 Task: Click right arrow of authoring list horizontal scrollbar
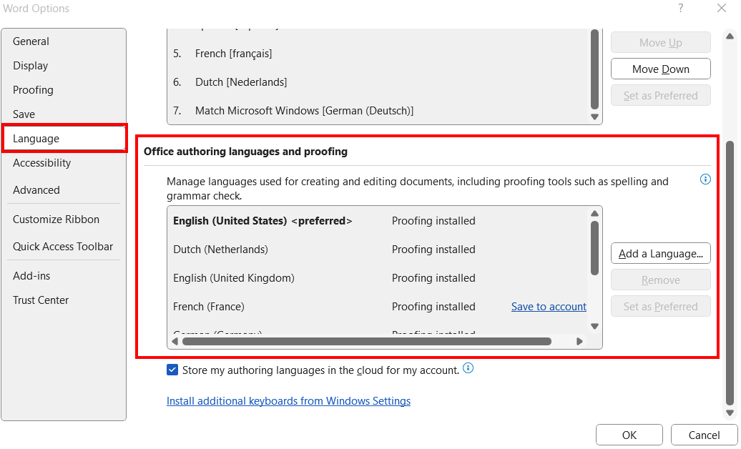pos(580,341)
